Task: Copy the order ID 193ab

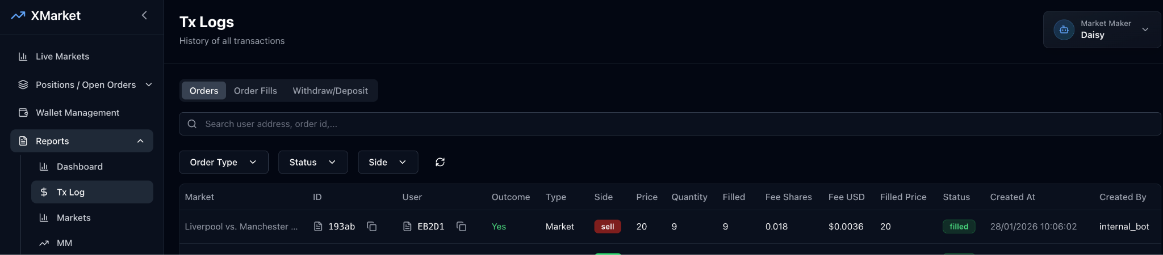Action: (372, 227)
